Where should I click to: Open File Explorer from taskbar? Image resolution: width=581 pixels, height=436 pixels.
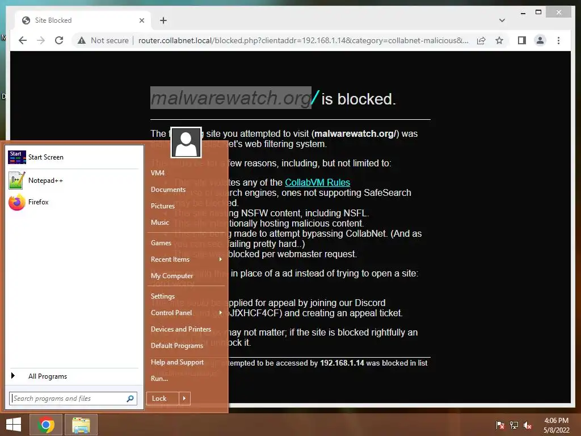point(81,425)
